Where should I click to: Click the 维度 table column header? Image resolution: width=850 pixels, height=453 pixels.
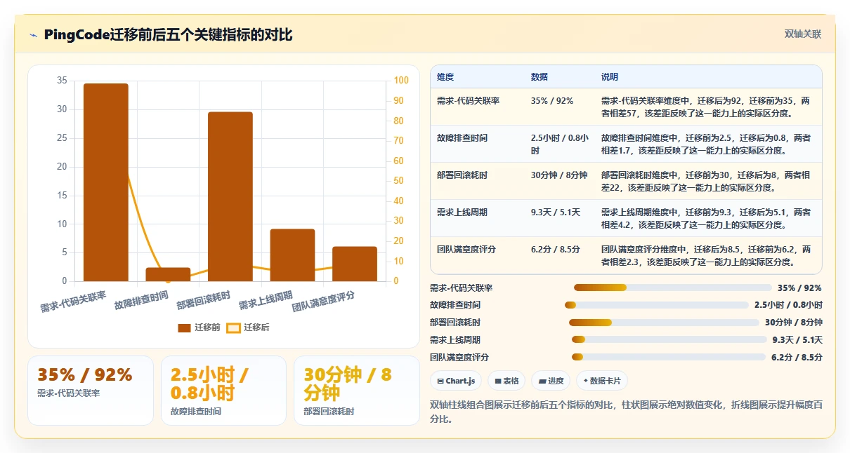445,76
